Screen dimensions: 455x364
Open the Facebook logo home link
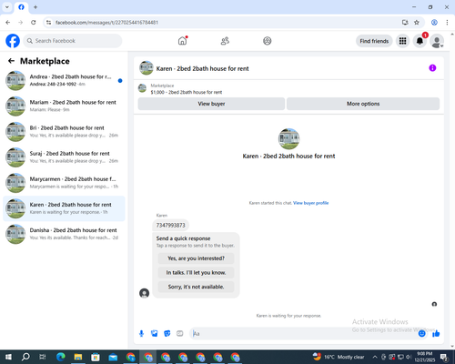[x=13, y=41]
